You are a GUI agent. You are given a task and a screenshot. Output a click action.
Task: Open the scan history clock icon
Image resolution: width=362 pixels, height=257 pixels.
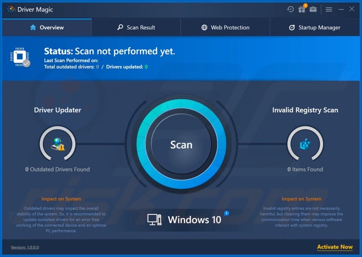(x=291, y=9)
